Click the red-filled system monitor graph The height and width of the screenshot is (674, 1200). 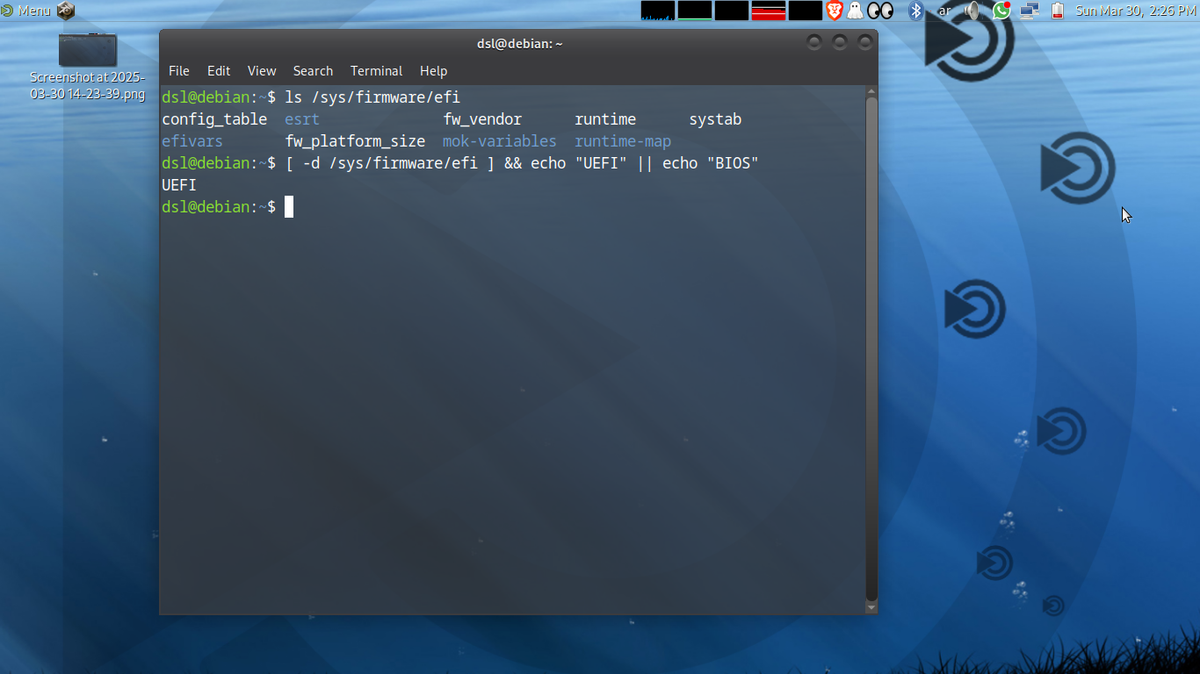click(x=769, y=11)
